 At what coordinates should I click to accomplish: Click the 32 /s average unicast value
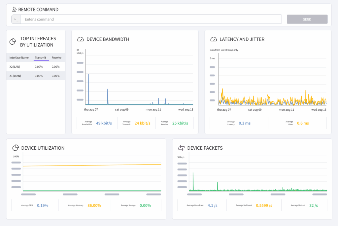point(314,206)
